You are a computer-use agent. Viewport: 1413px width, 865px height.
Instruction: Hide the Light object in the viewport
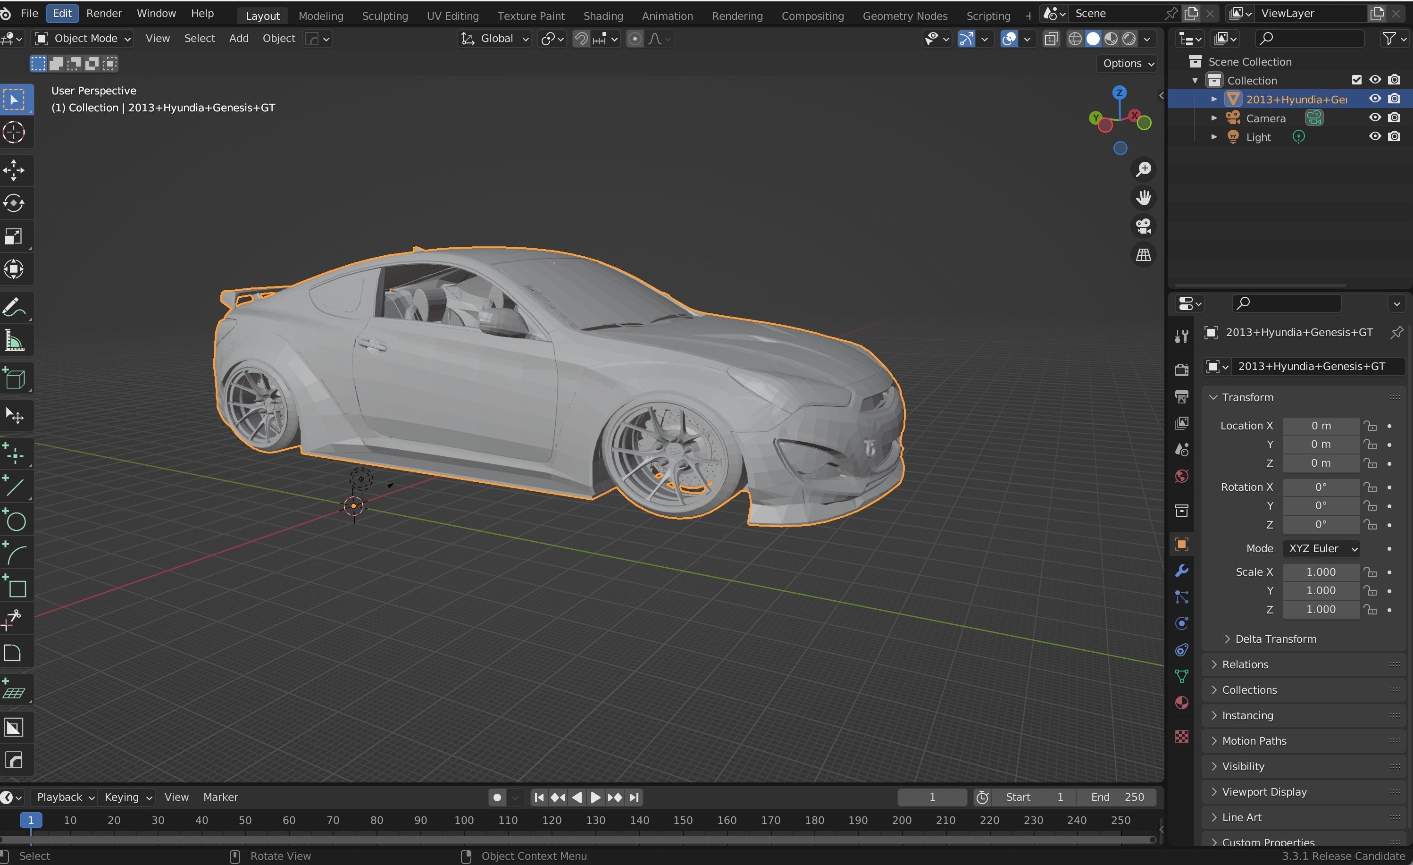1375,136
